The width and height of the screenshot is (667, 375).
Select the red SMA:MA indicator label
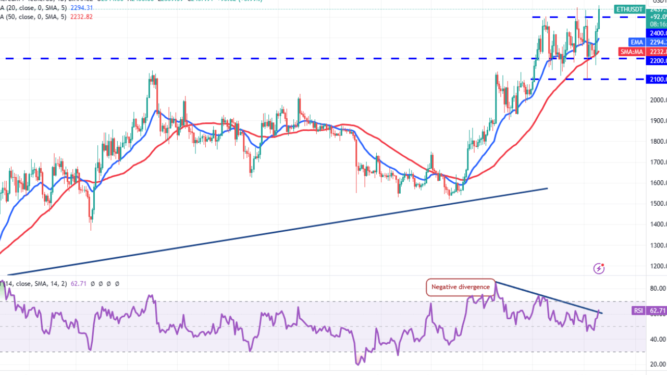point(632,52)
